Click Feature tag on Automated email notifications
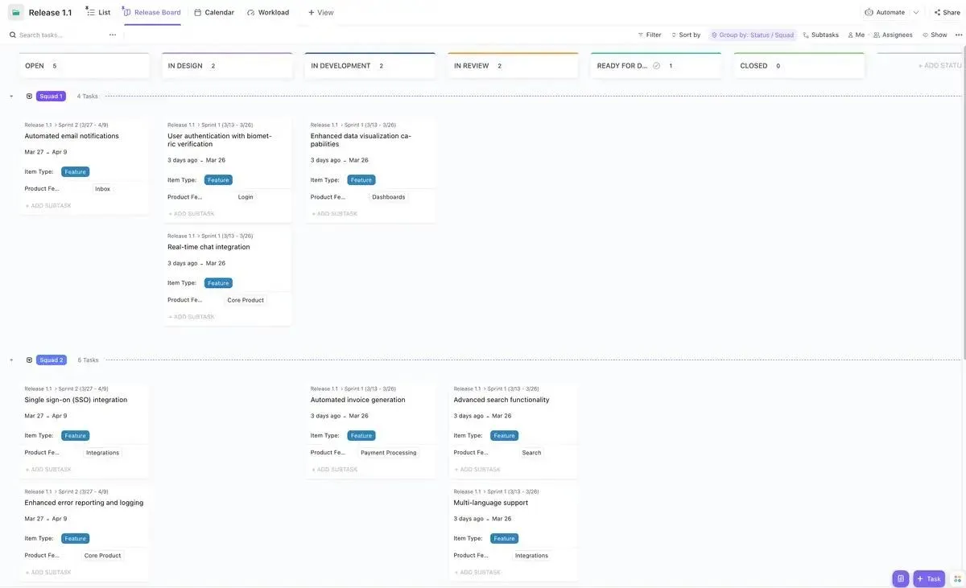The height and width of the screenshot is (588, 966). click(75, 172)
